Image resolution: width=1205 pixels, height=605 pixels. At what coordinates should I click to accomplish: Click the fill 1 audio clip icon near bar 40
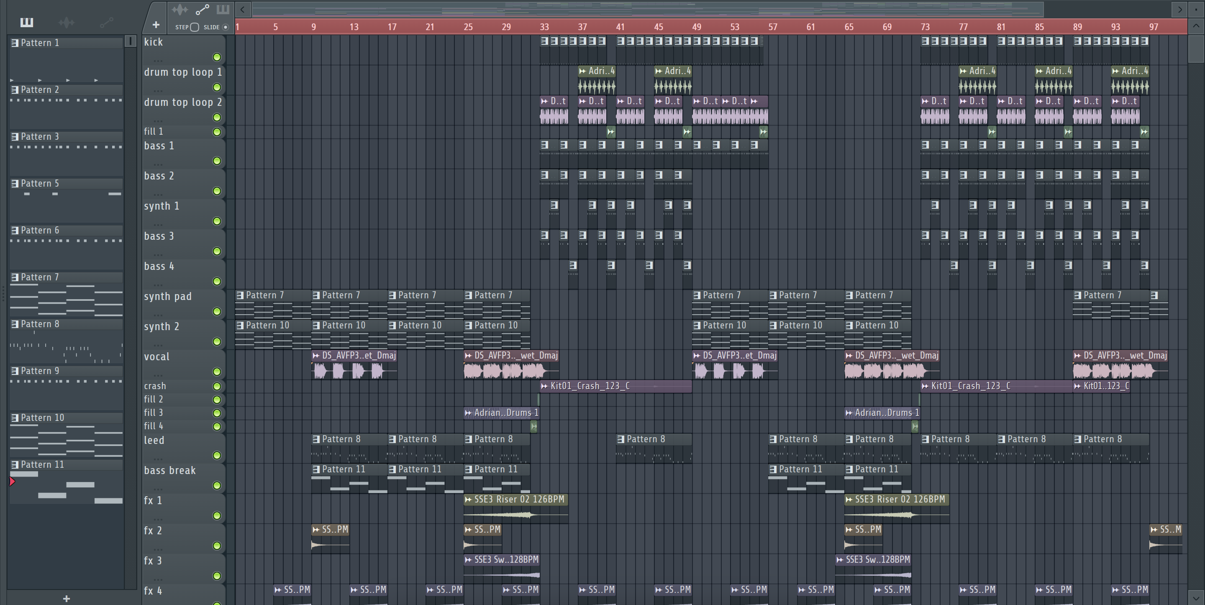611,132
